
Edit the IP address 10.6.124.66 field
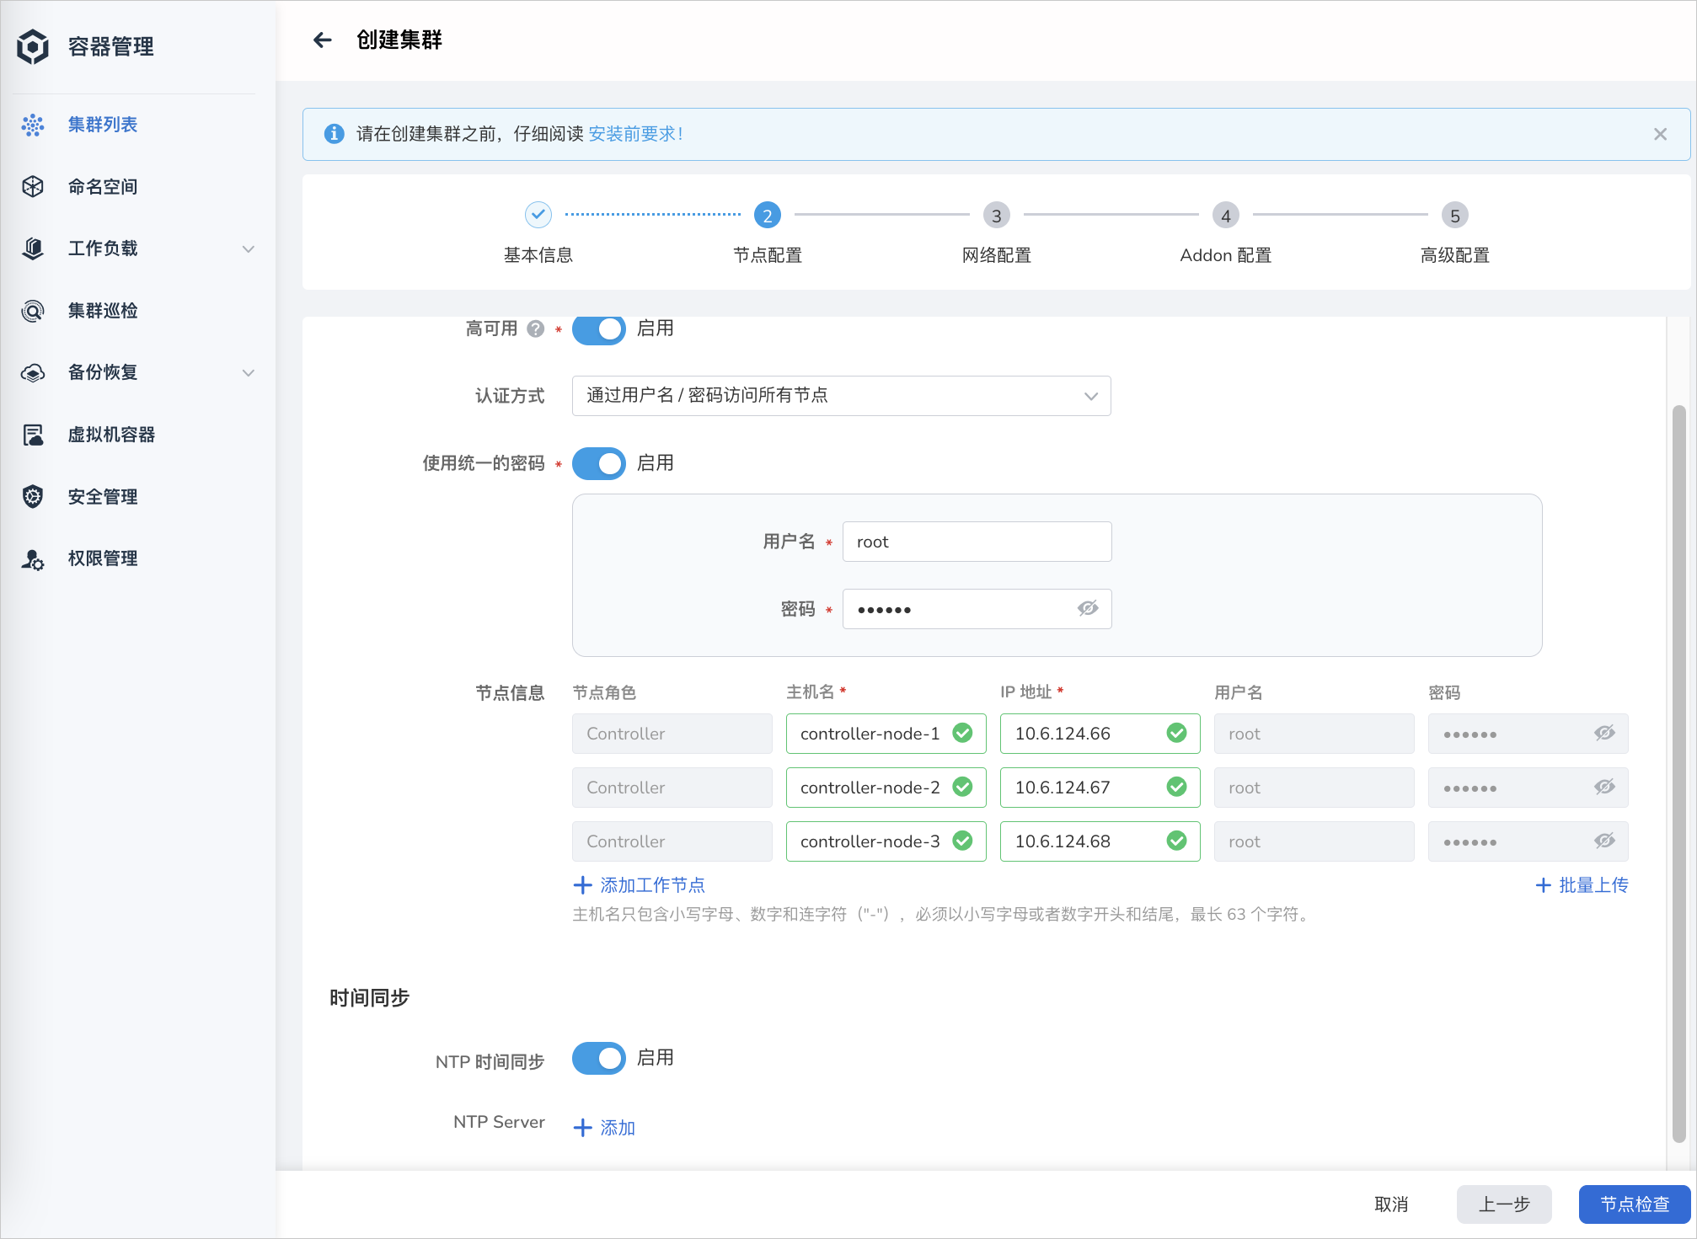(x=1100, y=734)
